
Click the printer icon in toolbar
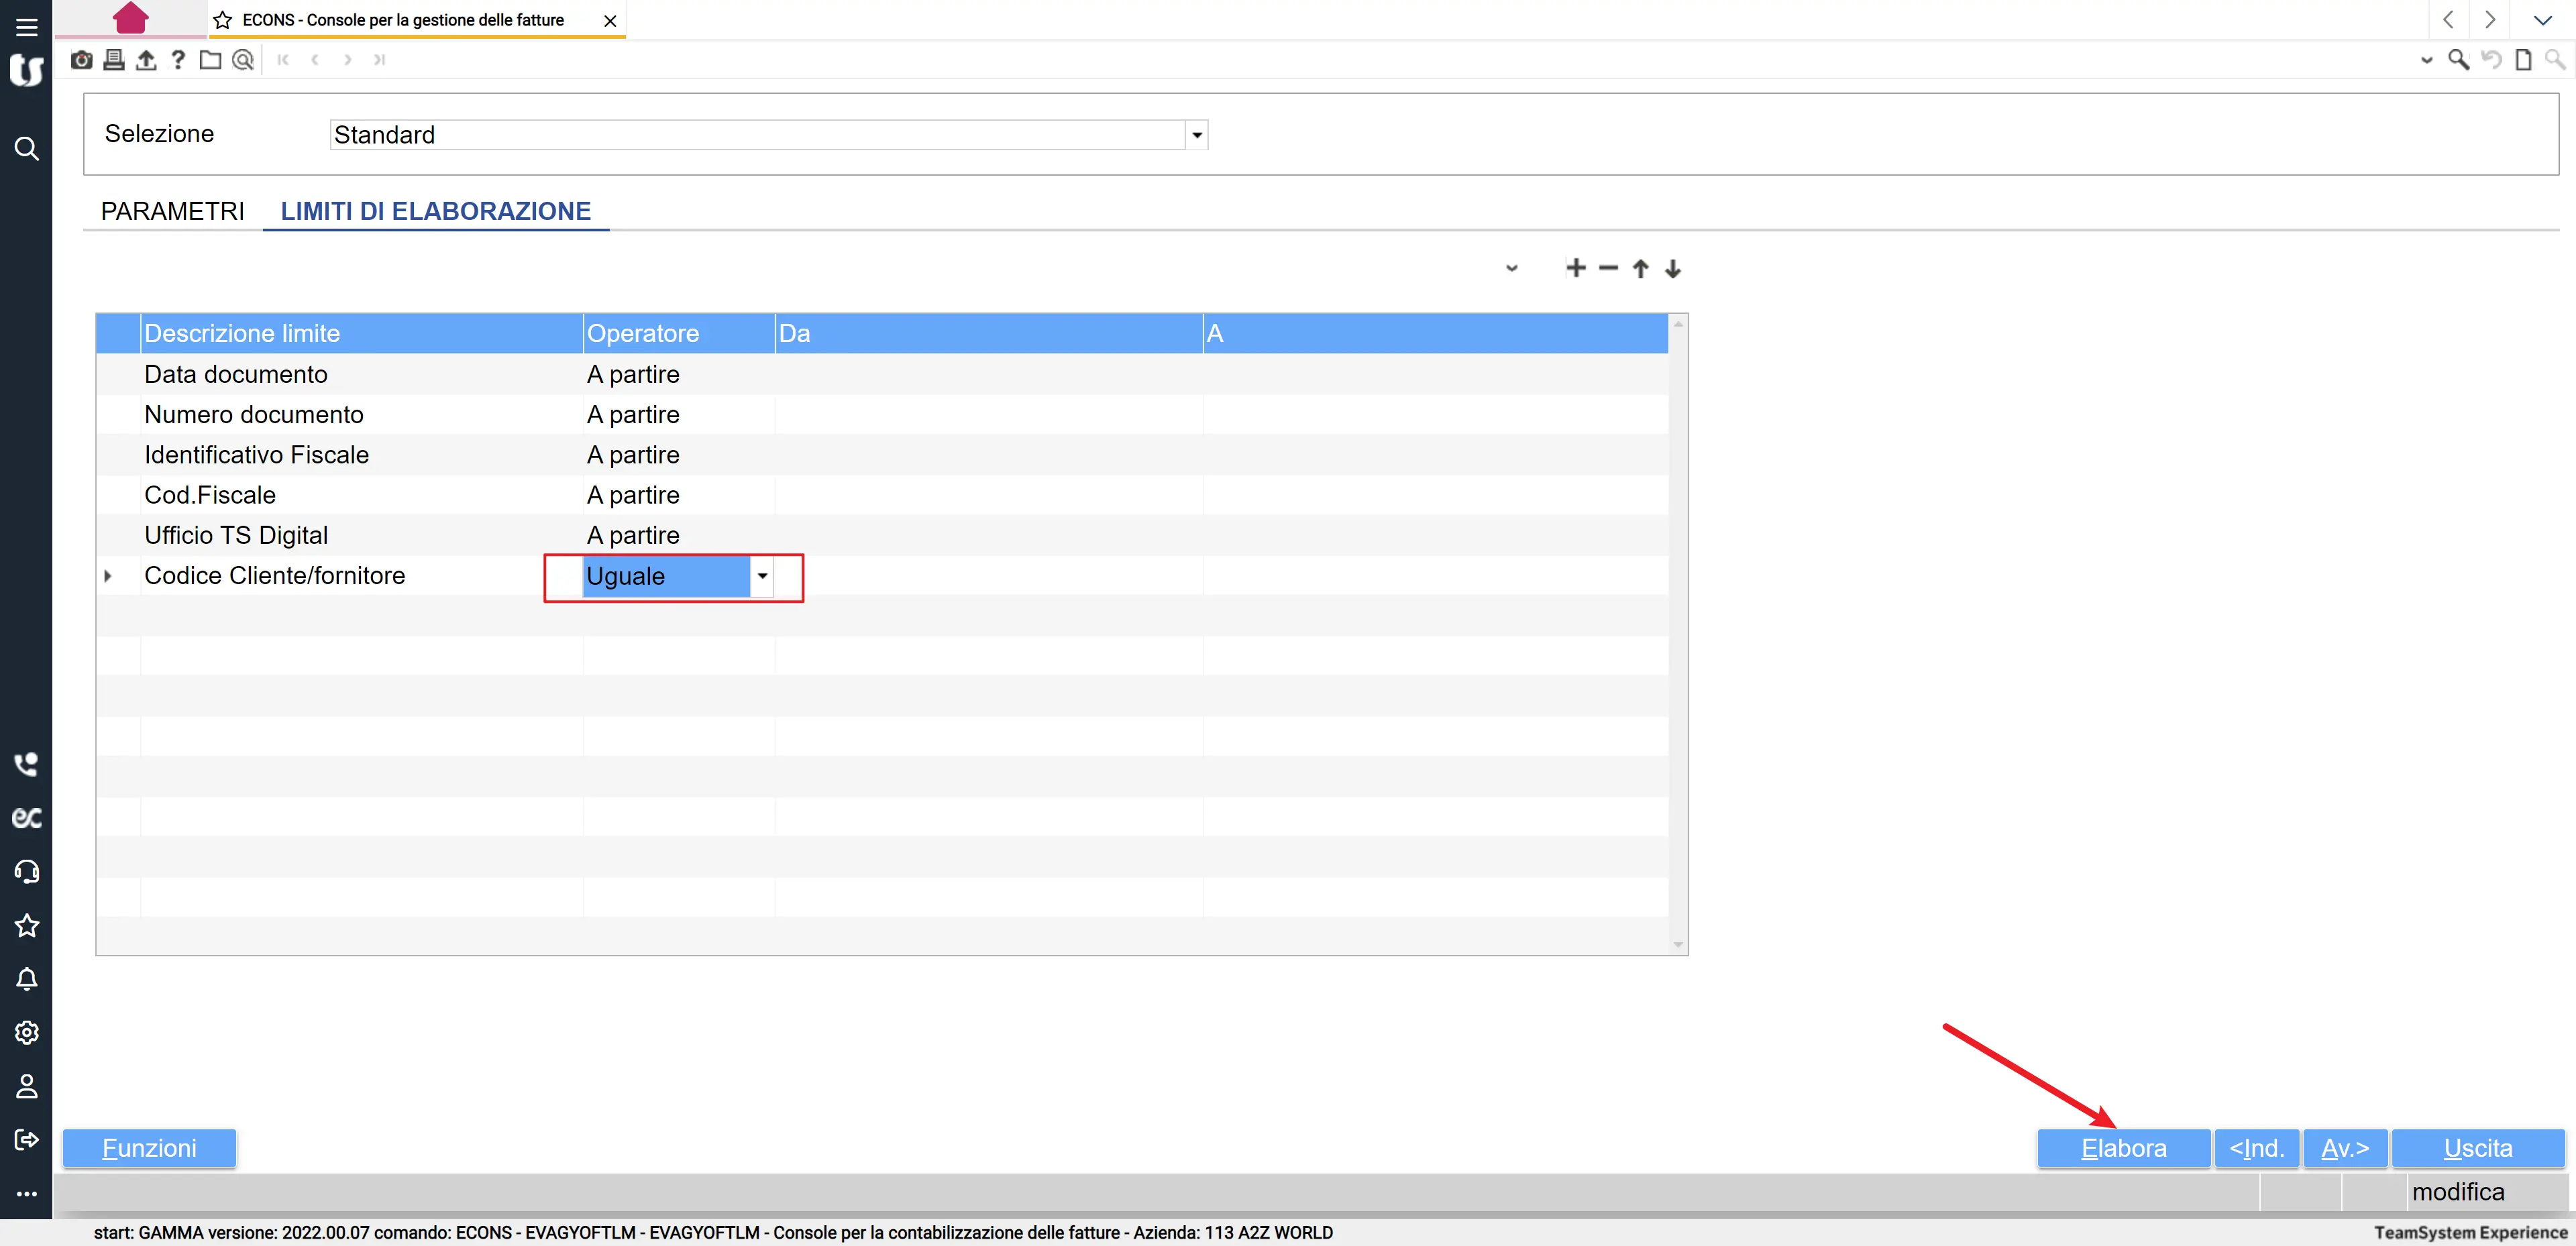(114, 60)
